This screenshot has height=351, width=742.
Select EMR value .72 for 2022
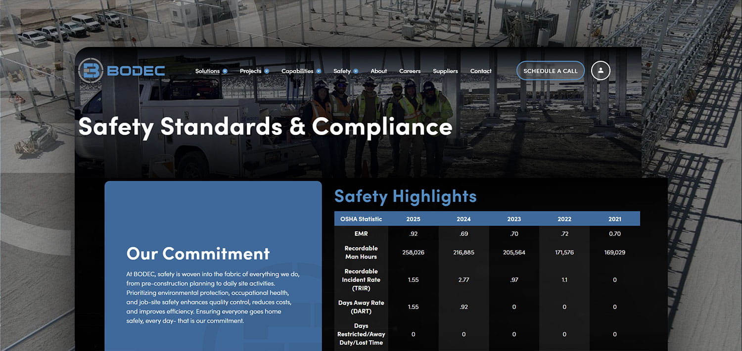pyautogui.click(x=564, y=234)
